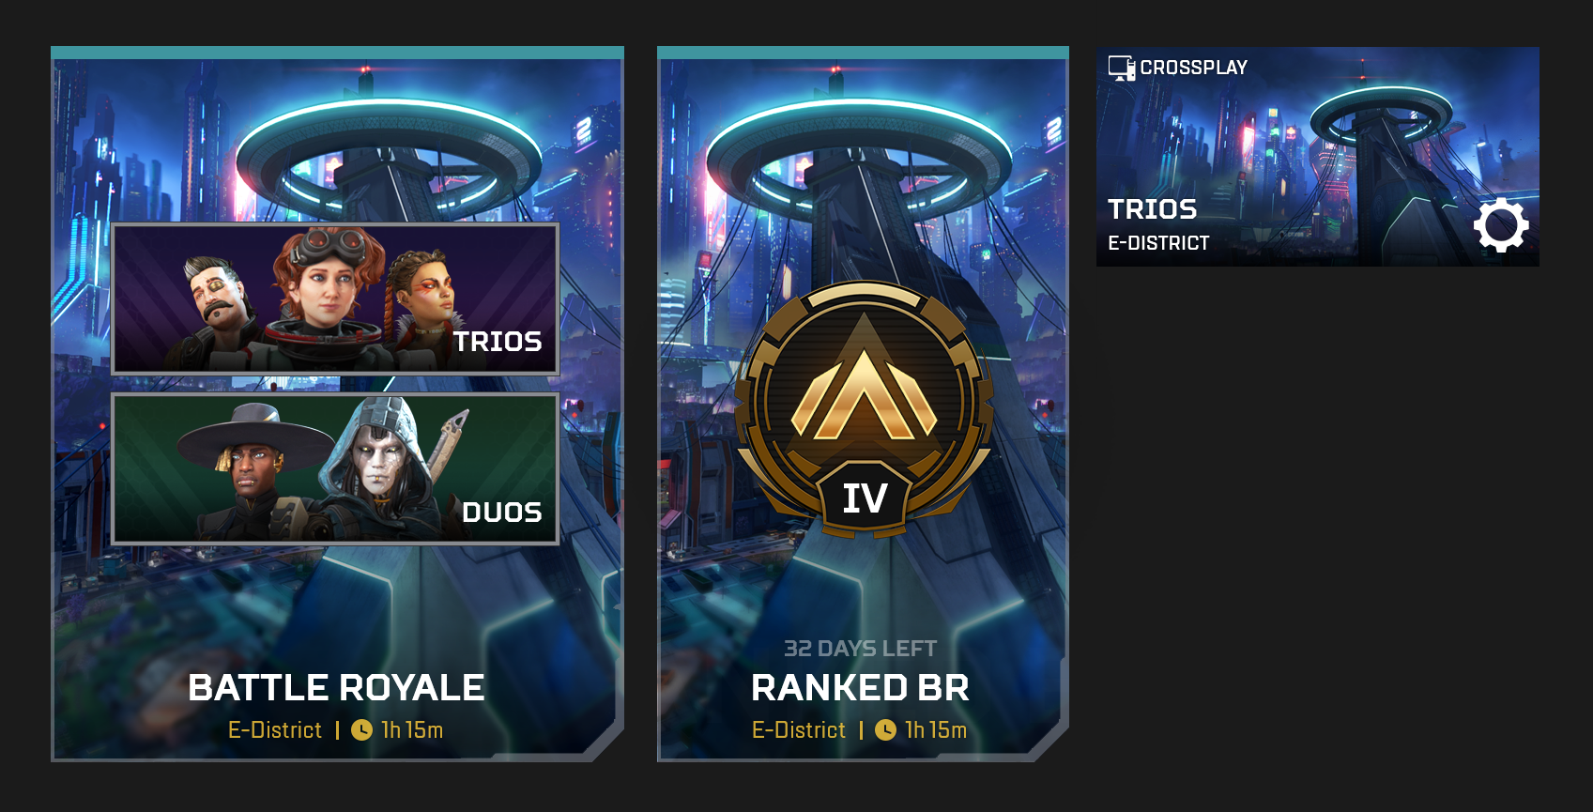Click the Battle Royale title
The height and width of the screenshot is (812, 1593).
[336, 688]
